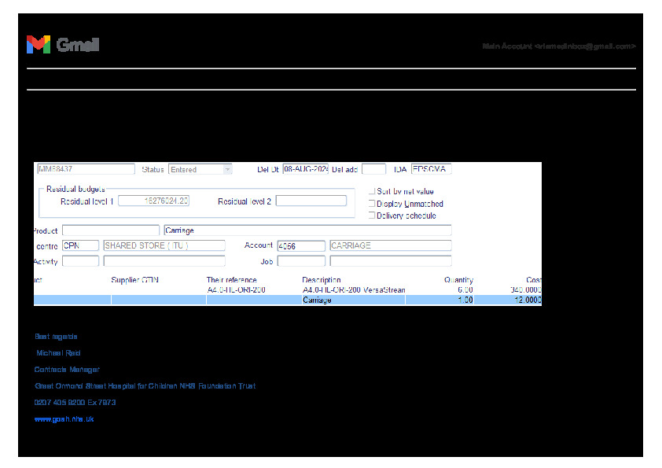Screen dimensions: 662x468
Task: Open the www.gosh.nhs.uk link
Action: tap(64, 419)
